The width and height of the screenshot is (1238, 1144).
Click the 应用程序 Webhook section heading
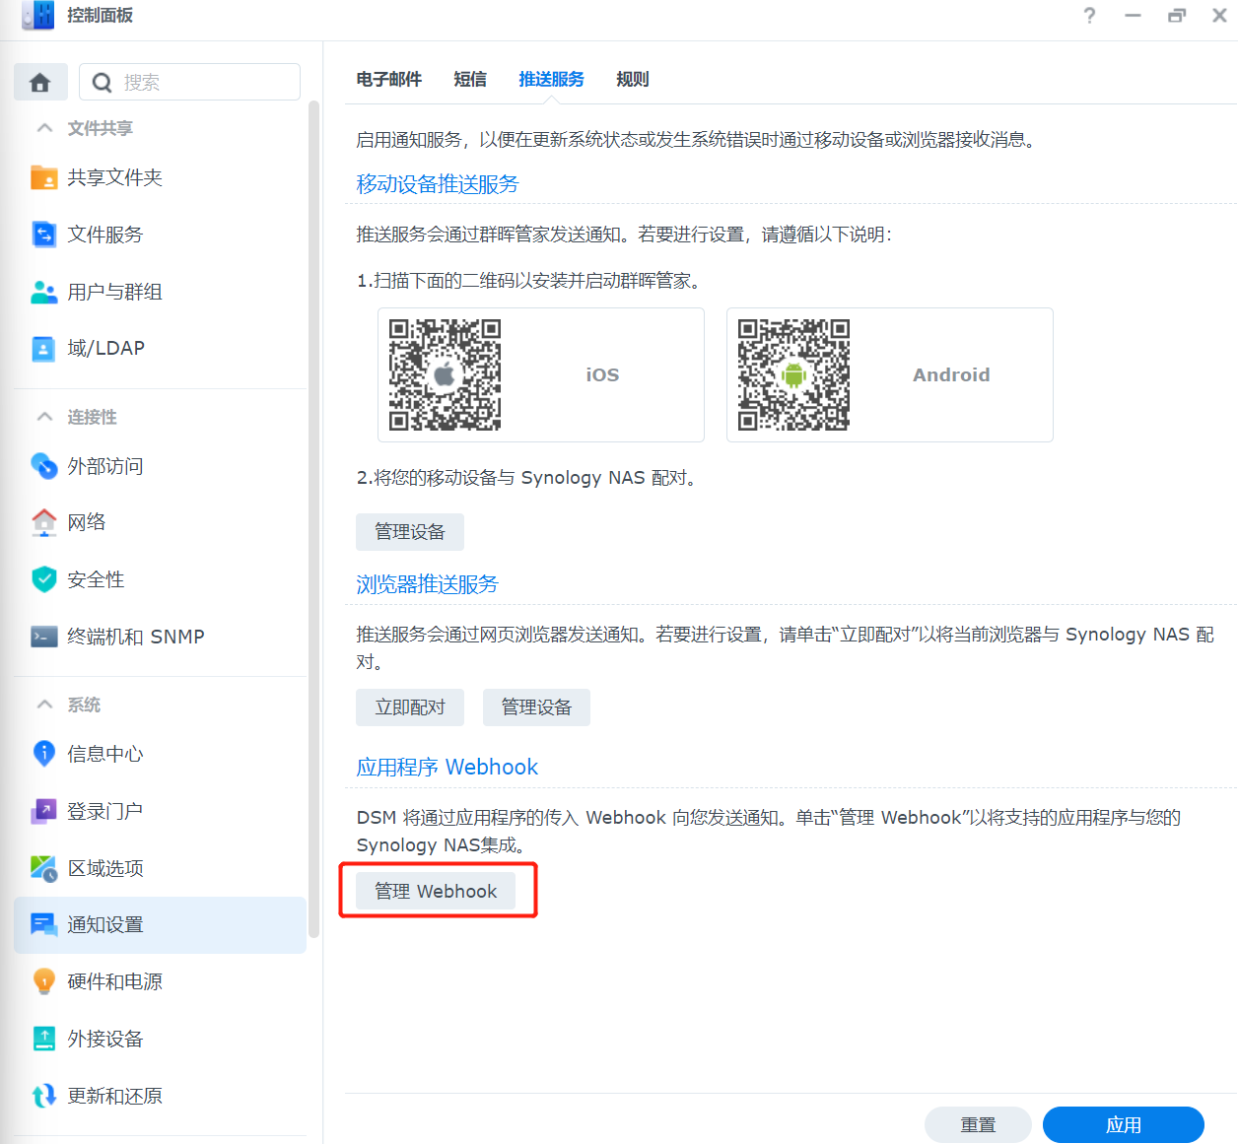click(x=447, y=768)
